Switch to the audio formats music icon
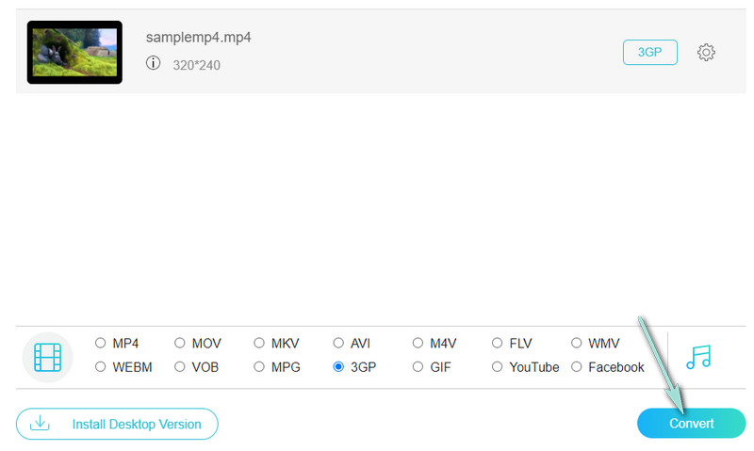This screenshot has height=451, width=754. pos(698,357)
